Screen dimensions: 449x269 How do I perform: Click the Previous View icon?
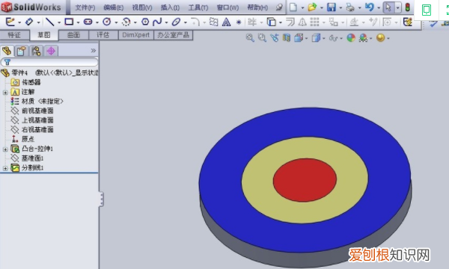275,37
